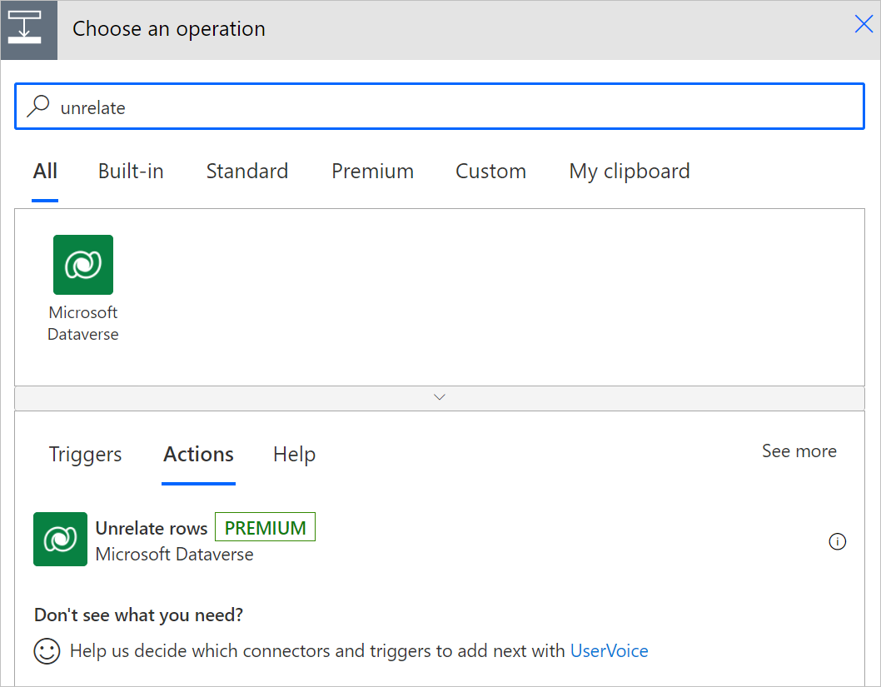Open the UserVoice link
The width and height of the screenshot is (881, 687).
[609, 651]
